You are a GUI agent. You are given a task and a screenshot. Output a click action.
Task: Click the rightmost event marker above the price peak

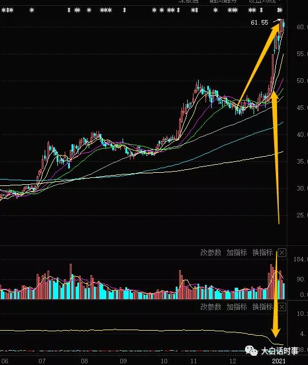(x=280, y=10)
